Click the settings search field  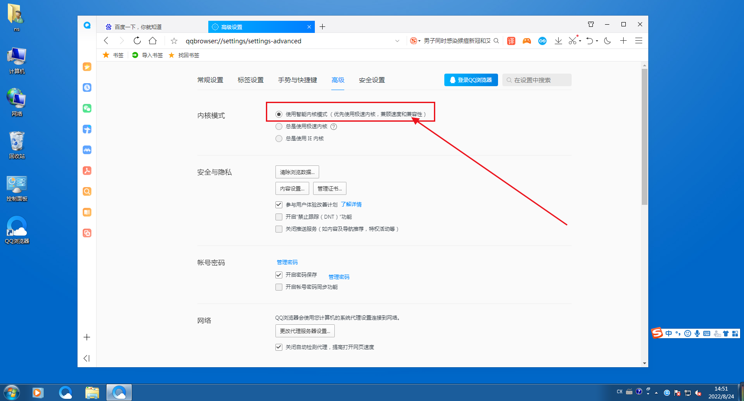(537, 80)
